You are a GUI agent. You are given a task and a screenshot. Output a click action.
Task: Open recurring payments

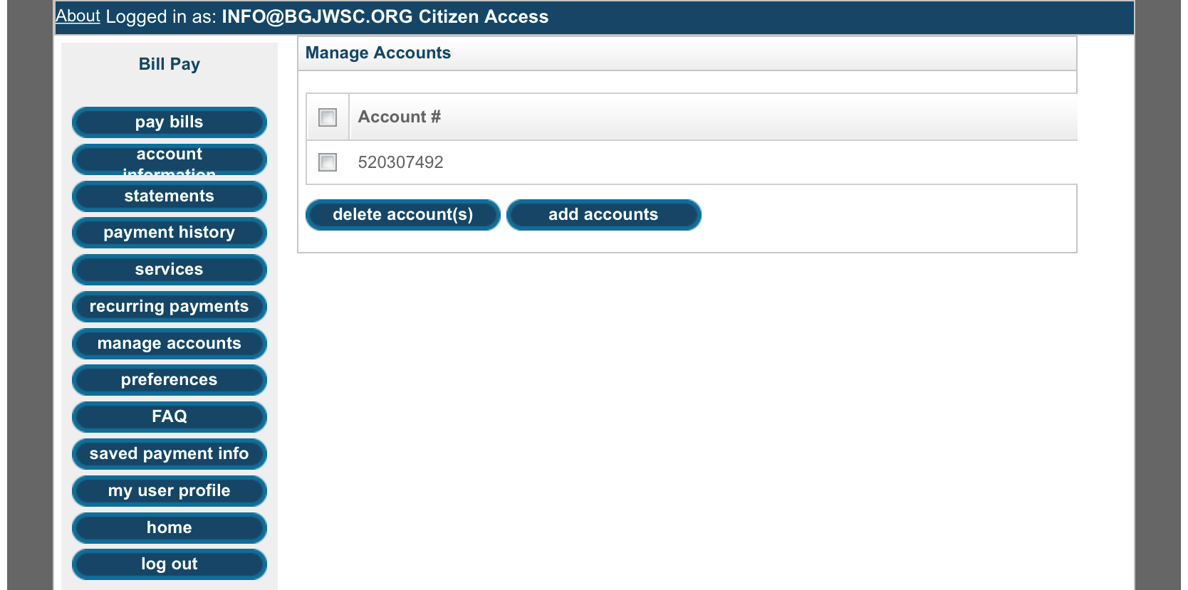[170, 307]
